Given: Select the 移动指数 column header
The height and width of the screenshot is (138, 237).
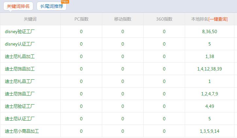Looking at the screenshot, I should [x=123, y=19].
